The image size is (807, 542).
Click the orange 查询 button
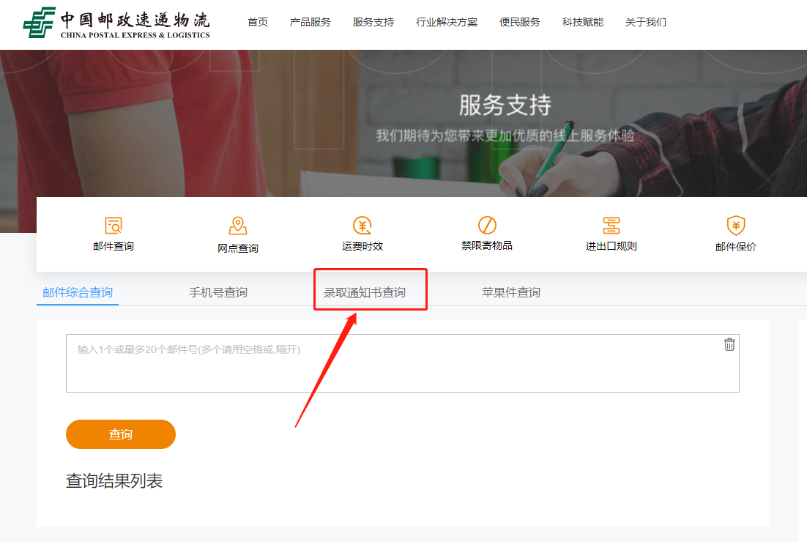coord(121,434)
